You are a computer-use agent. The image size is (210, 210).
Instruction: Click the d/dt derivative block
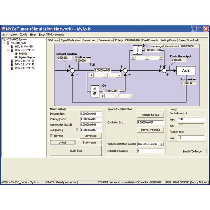(95, 91)
